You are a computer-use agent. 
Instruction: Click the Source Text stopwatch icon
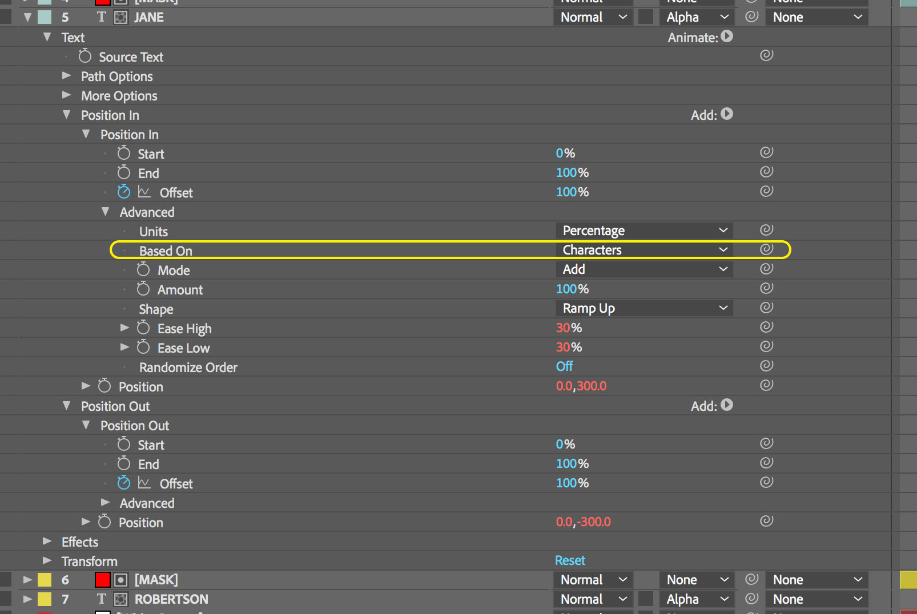[x=85, y=56]
